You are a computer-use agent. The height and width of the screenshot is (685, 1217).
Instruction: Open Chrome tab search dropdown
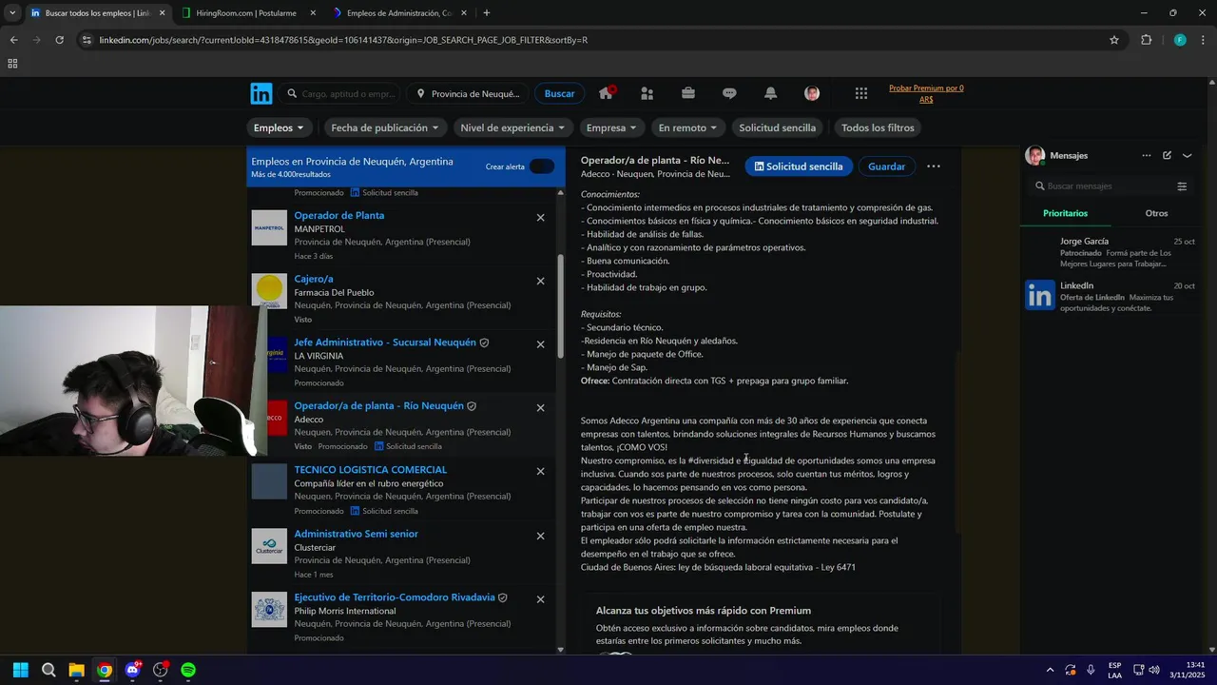[12, 13]
